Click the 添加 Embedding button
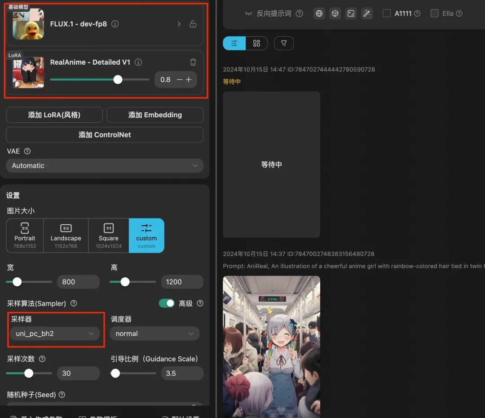The image size is (485, 418). tap(155, 115)
